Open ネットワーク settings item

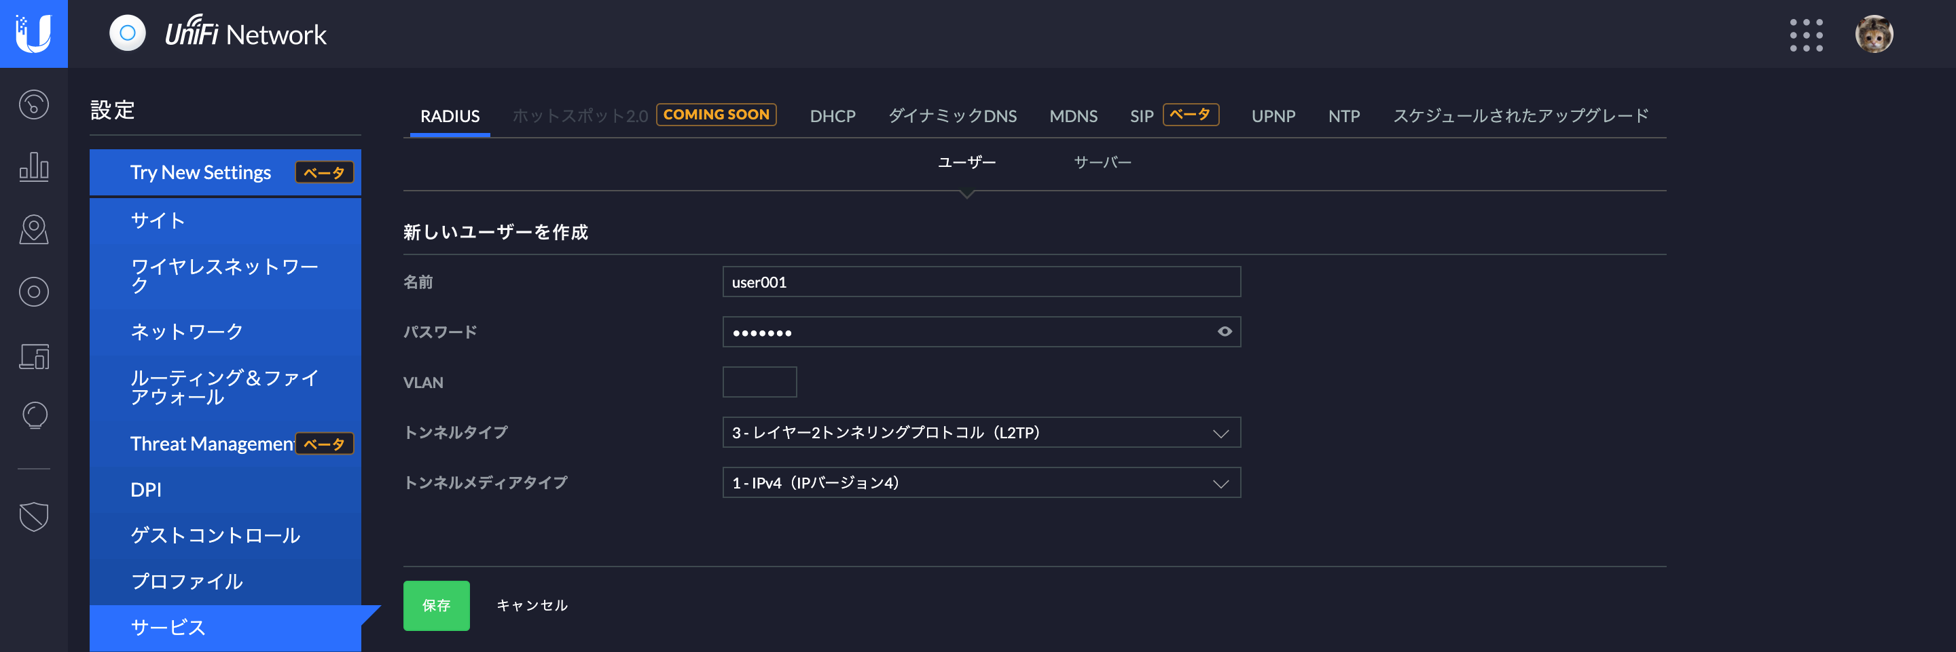pyautogui.click(x=225, y=331)
